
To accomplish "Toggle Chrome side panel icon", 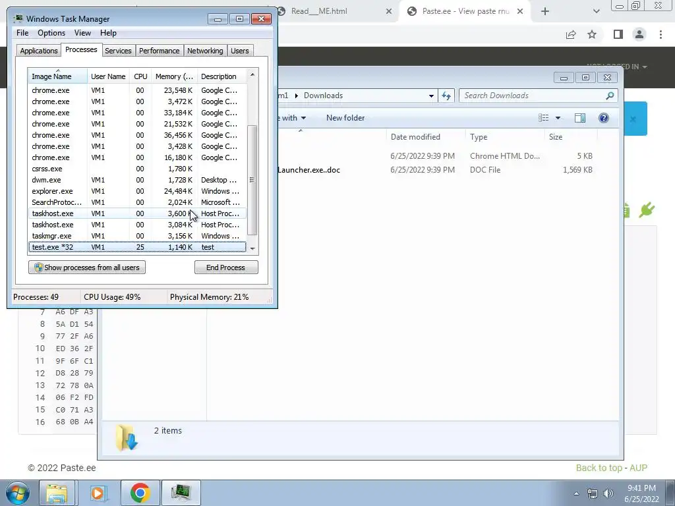I will tap(618, 34).
